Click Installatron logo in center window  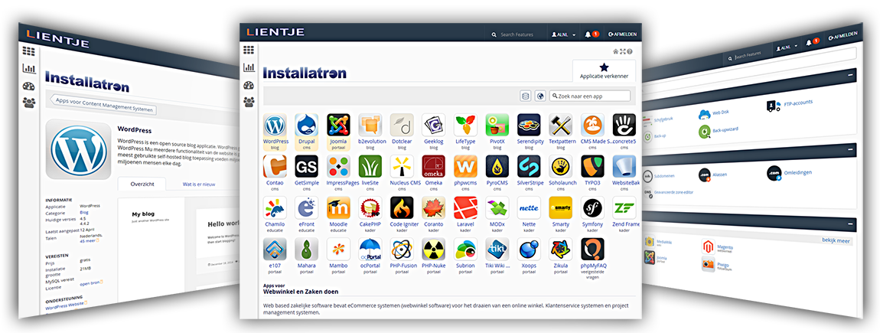[305, 73]
